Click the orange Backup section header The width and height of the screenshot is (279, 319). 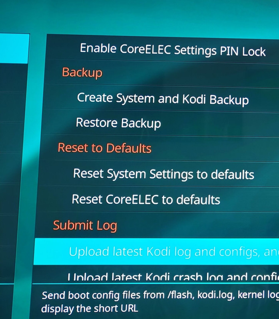click(82, 73)
